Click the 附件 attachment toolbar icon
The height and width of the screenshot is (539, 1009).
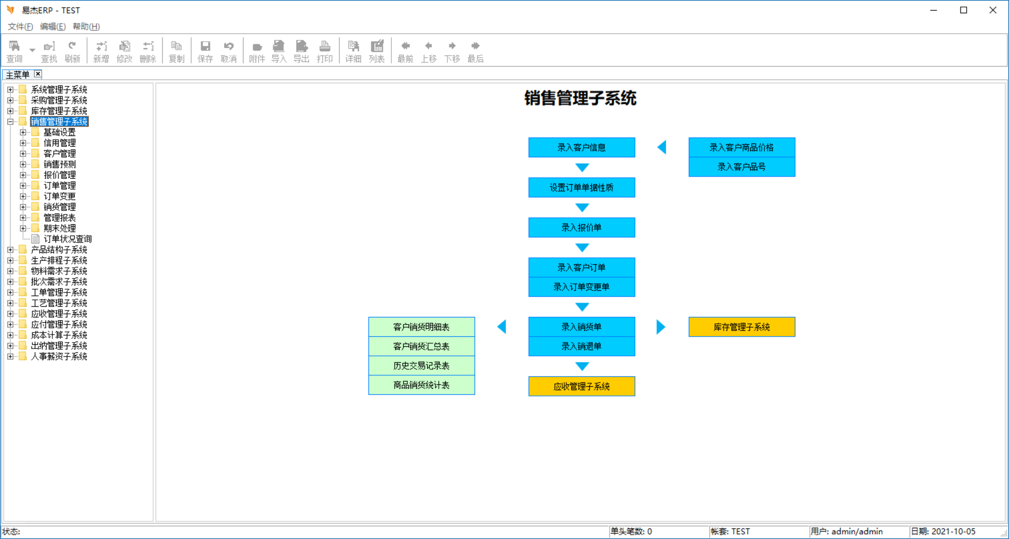click(x=257, y=51)
